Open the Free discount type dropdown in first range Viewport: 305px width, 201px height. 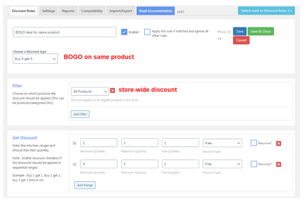pos(222,143)
